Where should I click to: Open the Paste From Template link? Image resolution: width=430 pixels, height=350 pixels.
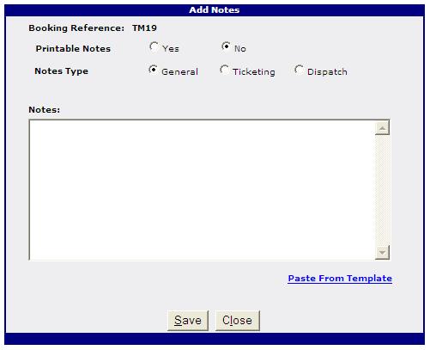[x=340, y=279]
